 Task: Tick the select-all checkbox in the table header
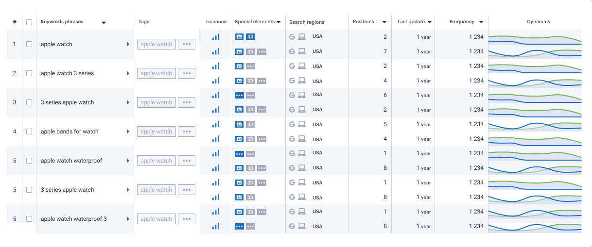coord(29,22)
